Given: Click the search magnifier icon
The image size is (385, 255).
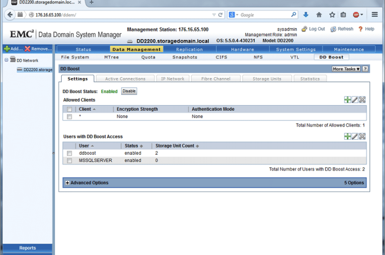Looking at the screenshot, I should pos(293,15).
